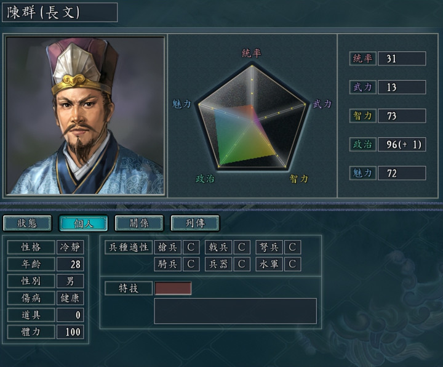This screenshot has height=367, width=443.
Task: Select the 魅力 stat label
Action: tap(363, 173)
